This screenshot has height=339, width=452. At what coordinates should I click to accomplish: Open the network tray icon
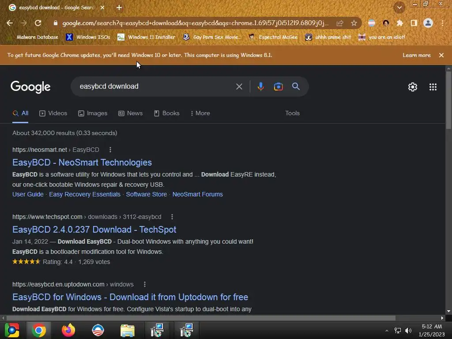pos(398,331)
